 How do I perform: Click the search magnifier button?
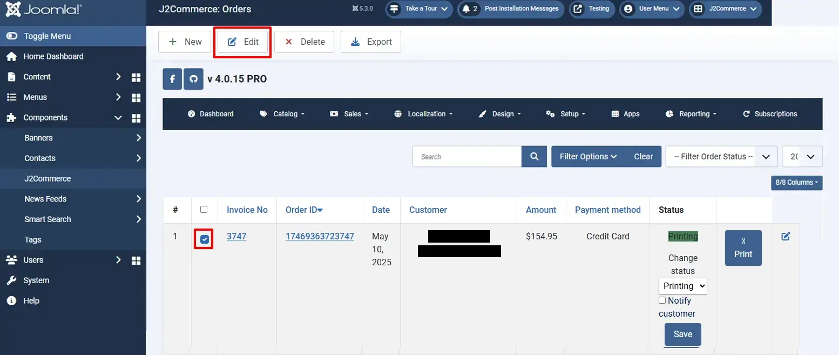pos(534,157)
